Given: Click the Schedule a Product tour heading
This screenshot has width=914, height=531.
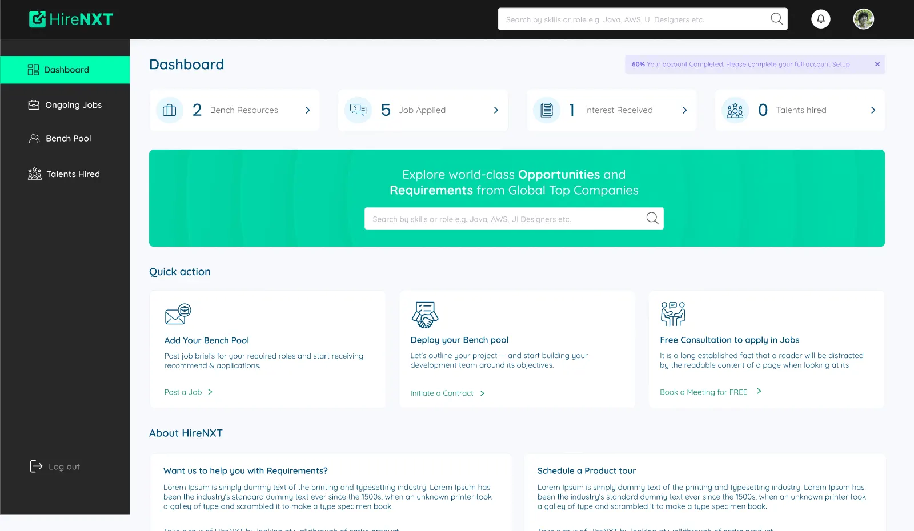Looking at the screenshot, I should tap(587, 470).
